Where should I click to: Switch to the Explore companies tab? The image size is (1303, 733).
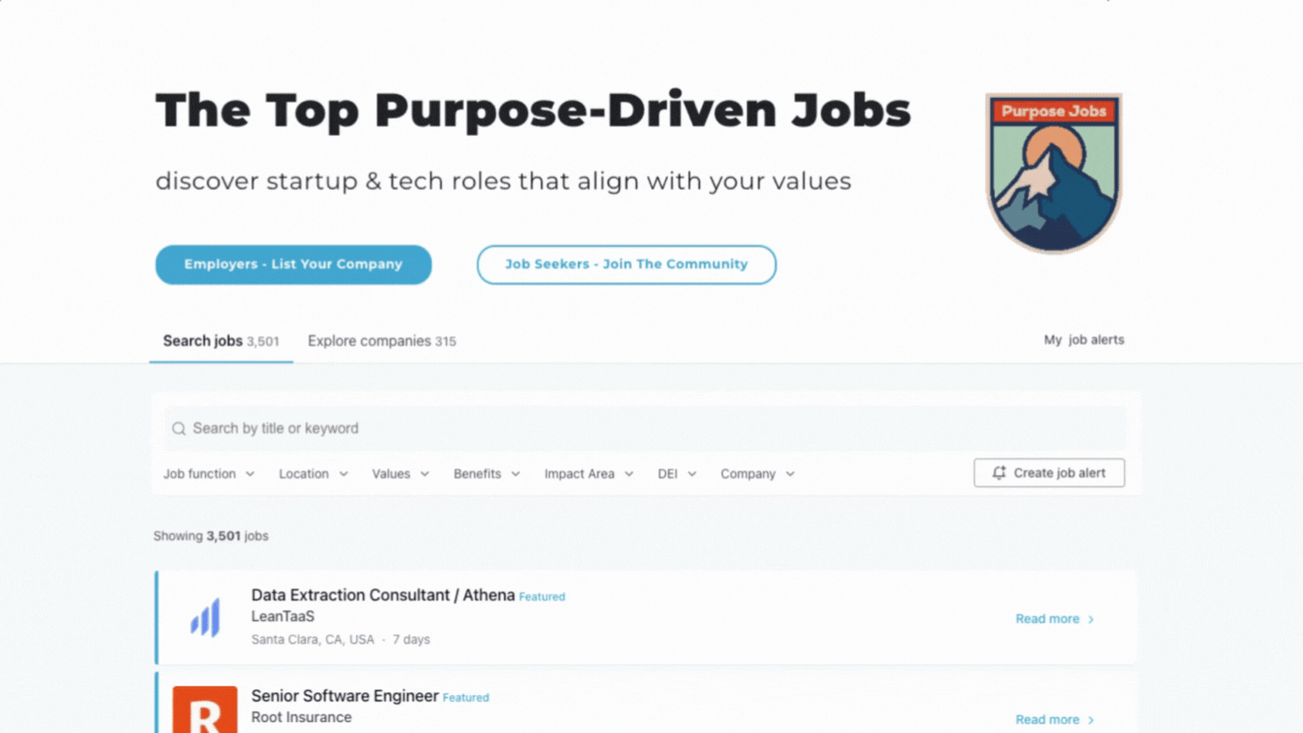[382, 341]
